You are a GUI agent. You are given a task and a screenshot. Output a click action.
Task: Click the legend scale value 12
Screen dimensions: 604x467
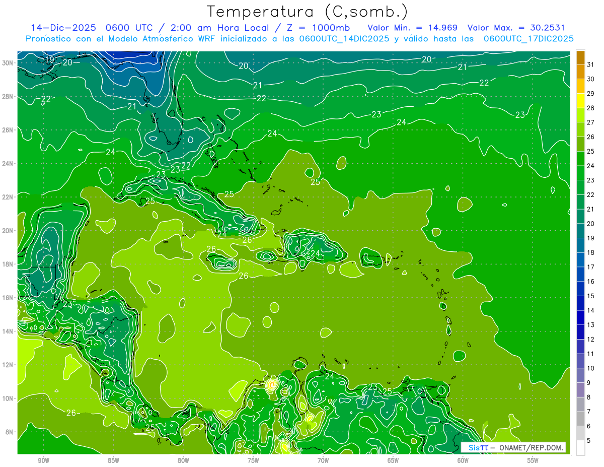pyautogui.click(x=591, y=339)
